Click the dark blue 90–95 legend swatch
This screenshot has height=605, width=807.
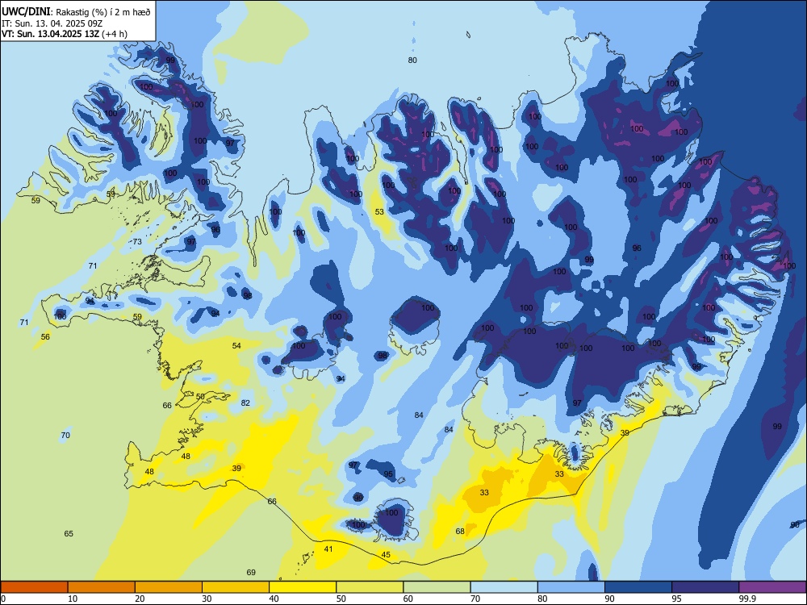coord(638,587)
